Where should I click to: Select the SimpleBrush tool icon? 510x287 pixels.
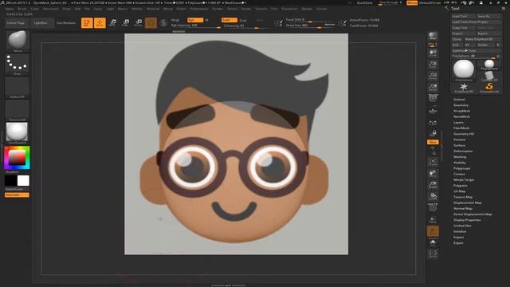click(x=488, y=87)
